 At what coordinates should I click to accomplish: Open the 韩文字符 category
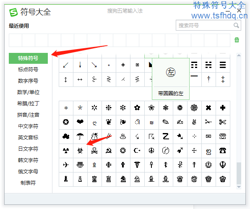coord(28,160)
